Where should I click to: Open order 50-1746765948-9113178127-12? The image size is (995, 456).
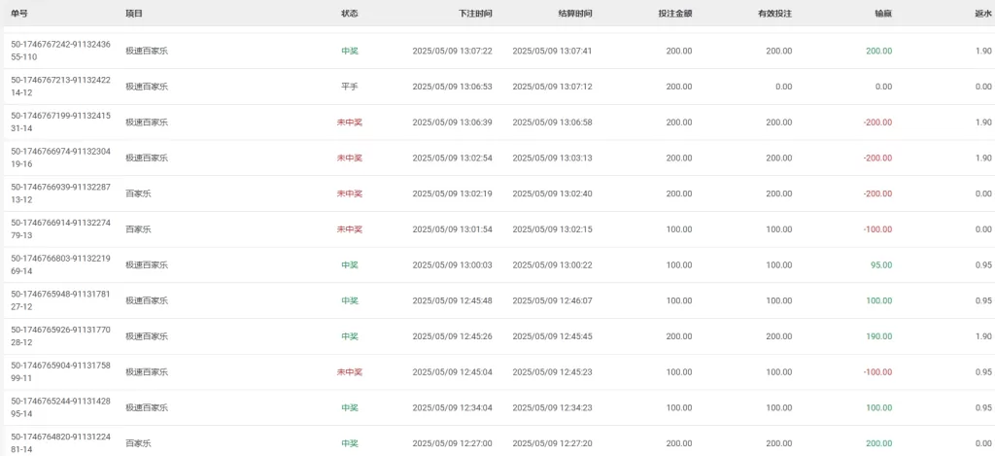[x=54, y=300]
